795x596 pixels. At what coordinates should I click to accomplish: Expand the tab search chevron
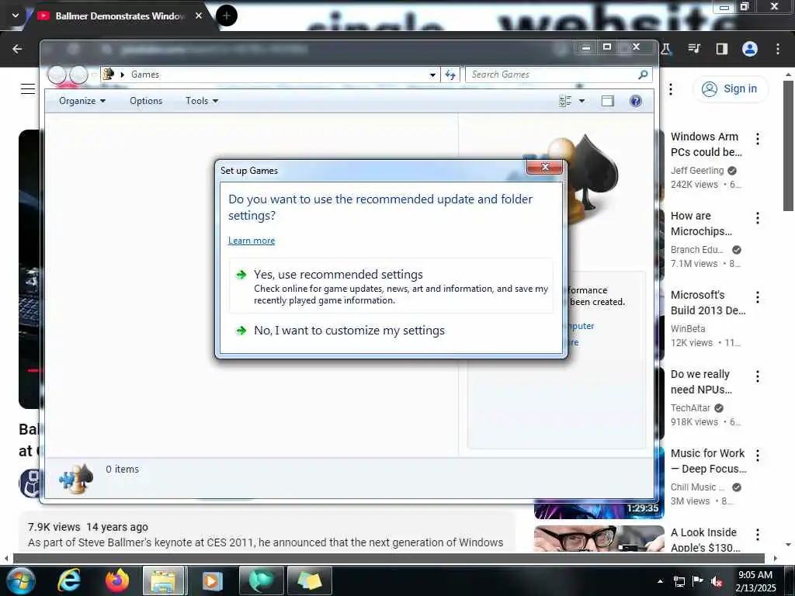pos(16,16)
